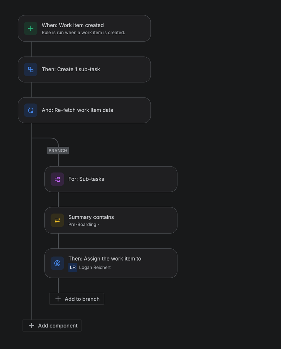Select the Assign work item person icon
The width and height of the screenshot is (281, 349).
(x=57, y=263)
